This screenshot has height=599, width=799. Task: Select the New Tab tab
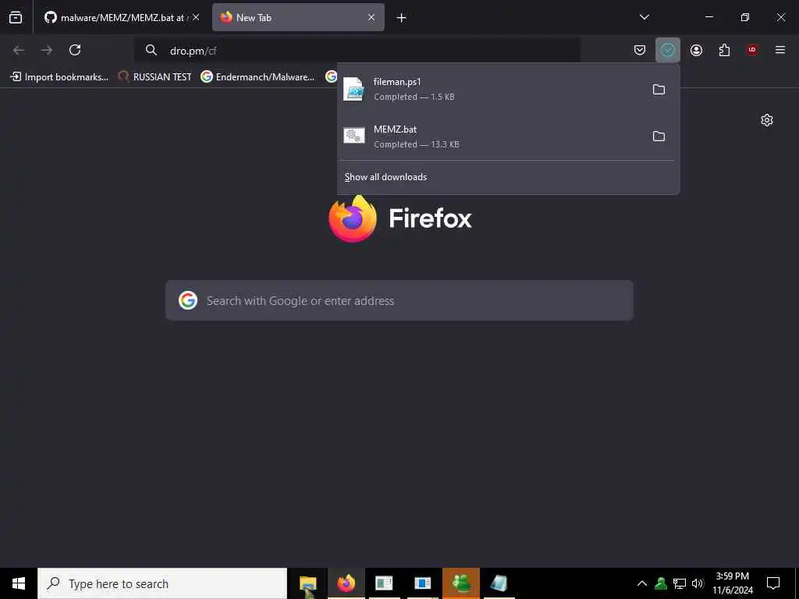298,17
